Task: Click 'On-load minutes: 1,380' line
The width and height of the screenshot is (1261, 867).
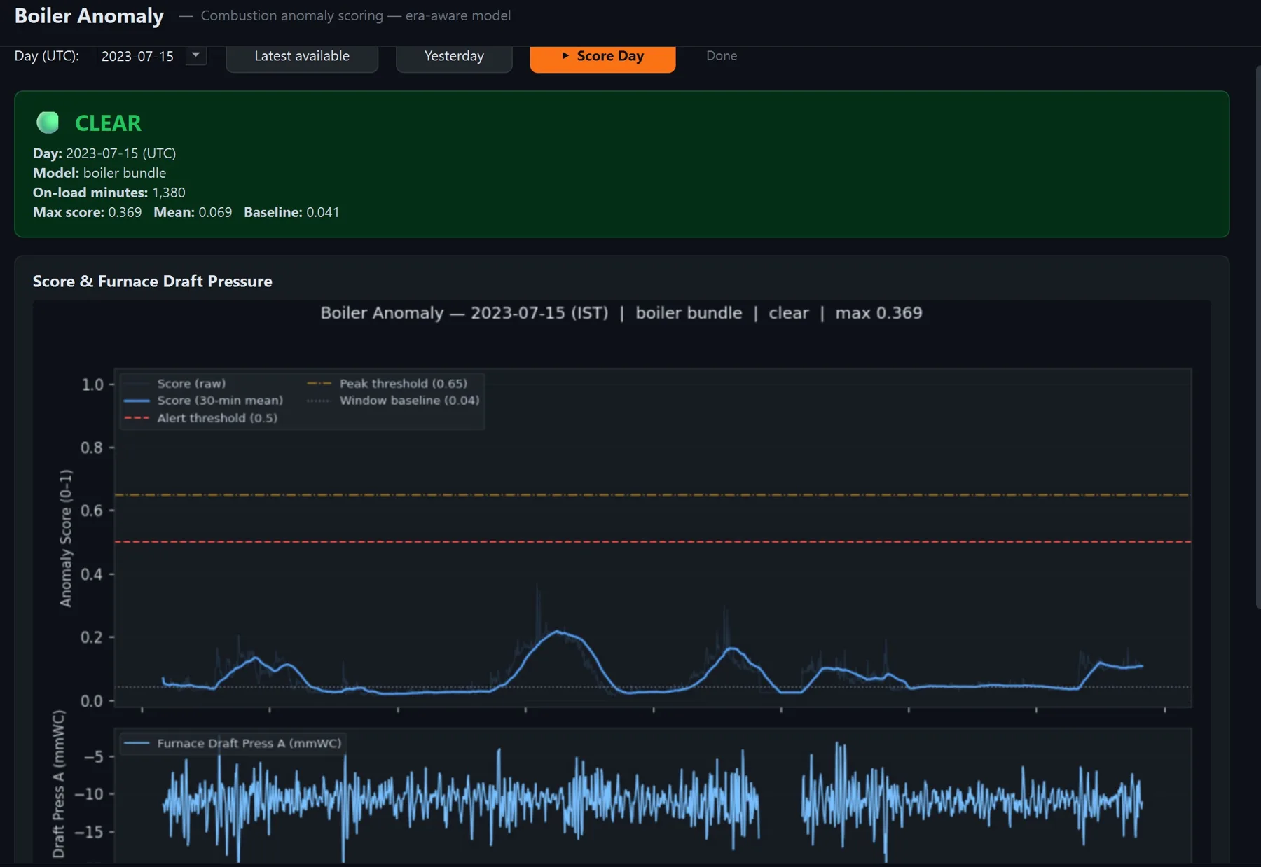Action: pyautogui.click(x=109, y=193)
